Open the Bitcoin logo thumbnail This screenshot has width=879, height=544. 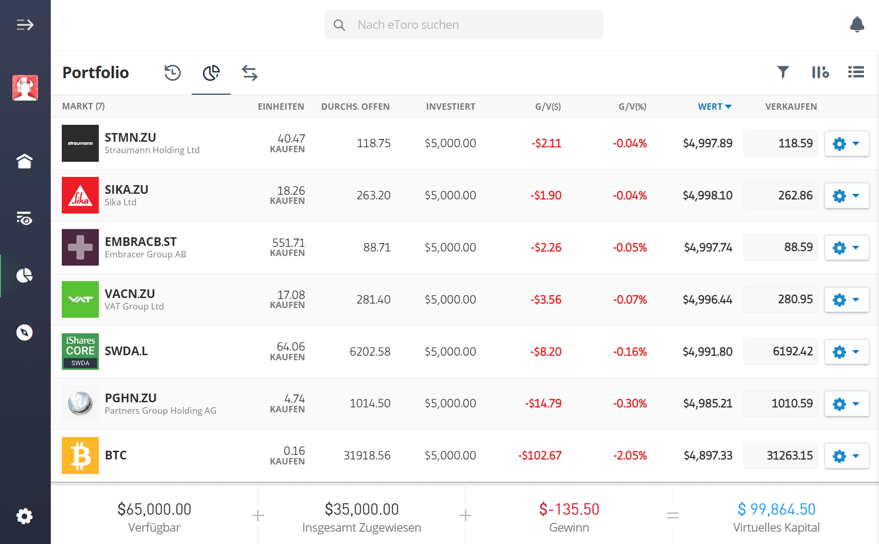coord(80,456)
